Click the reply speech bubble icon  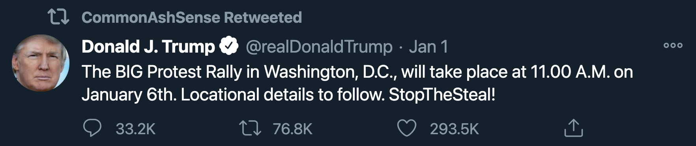point(93,128)
